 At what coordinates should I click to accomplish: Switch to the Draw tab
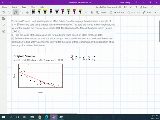point(24,7)
